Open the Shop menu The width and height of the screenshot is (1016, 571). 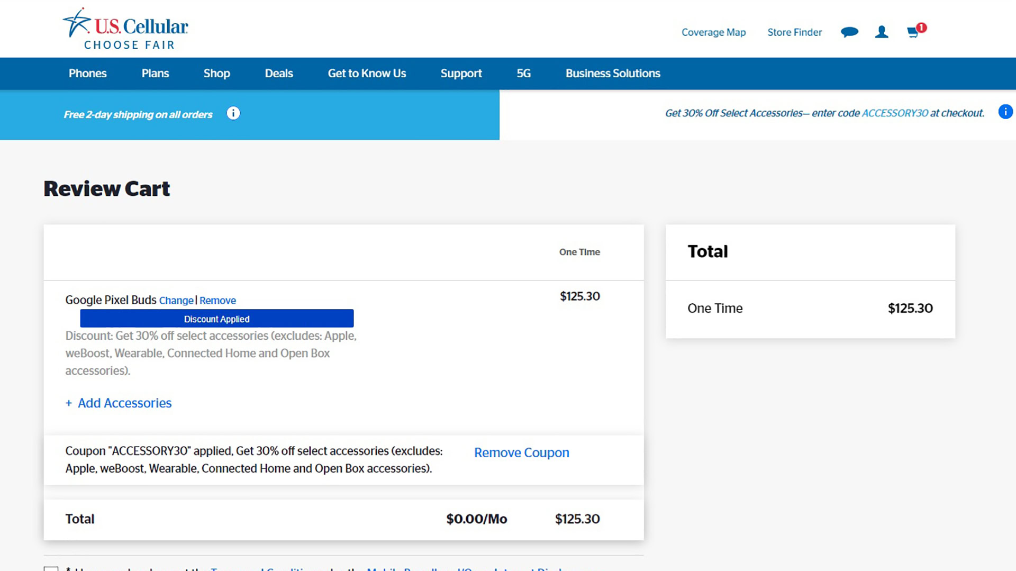[217, 74]
